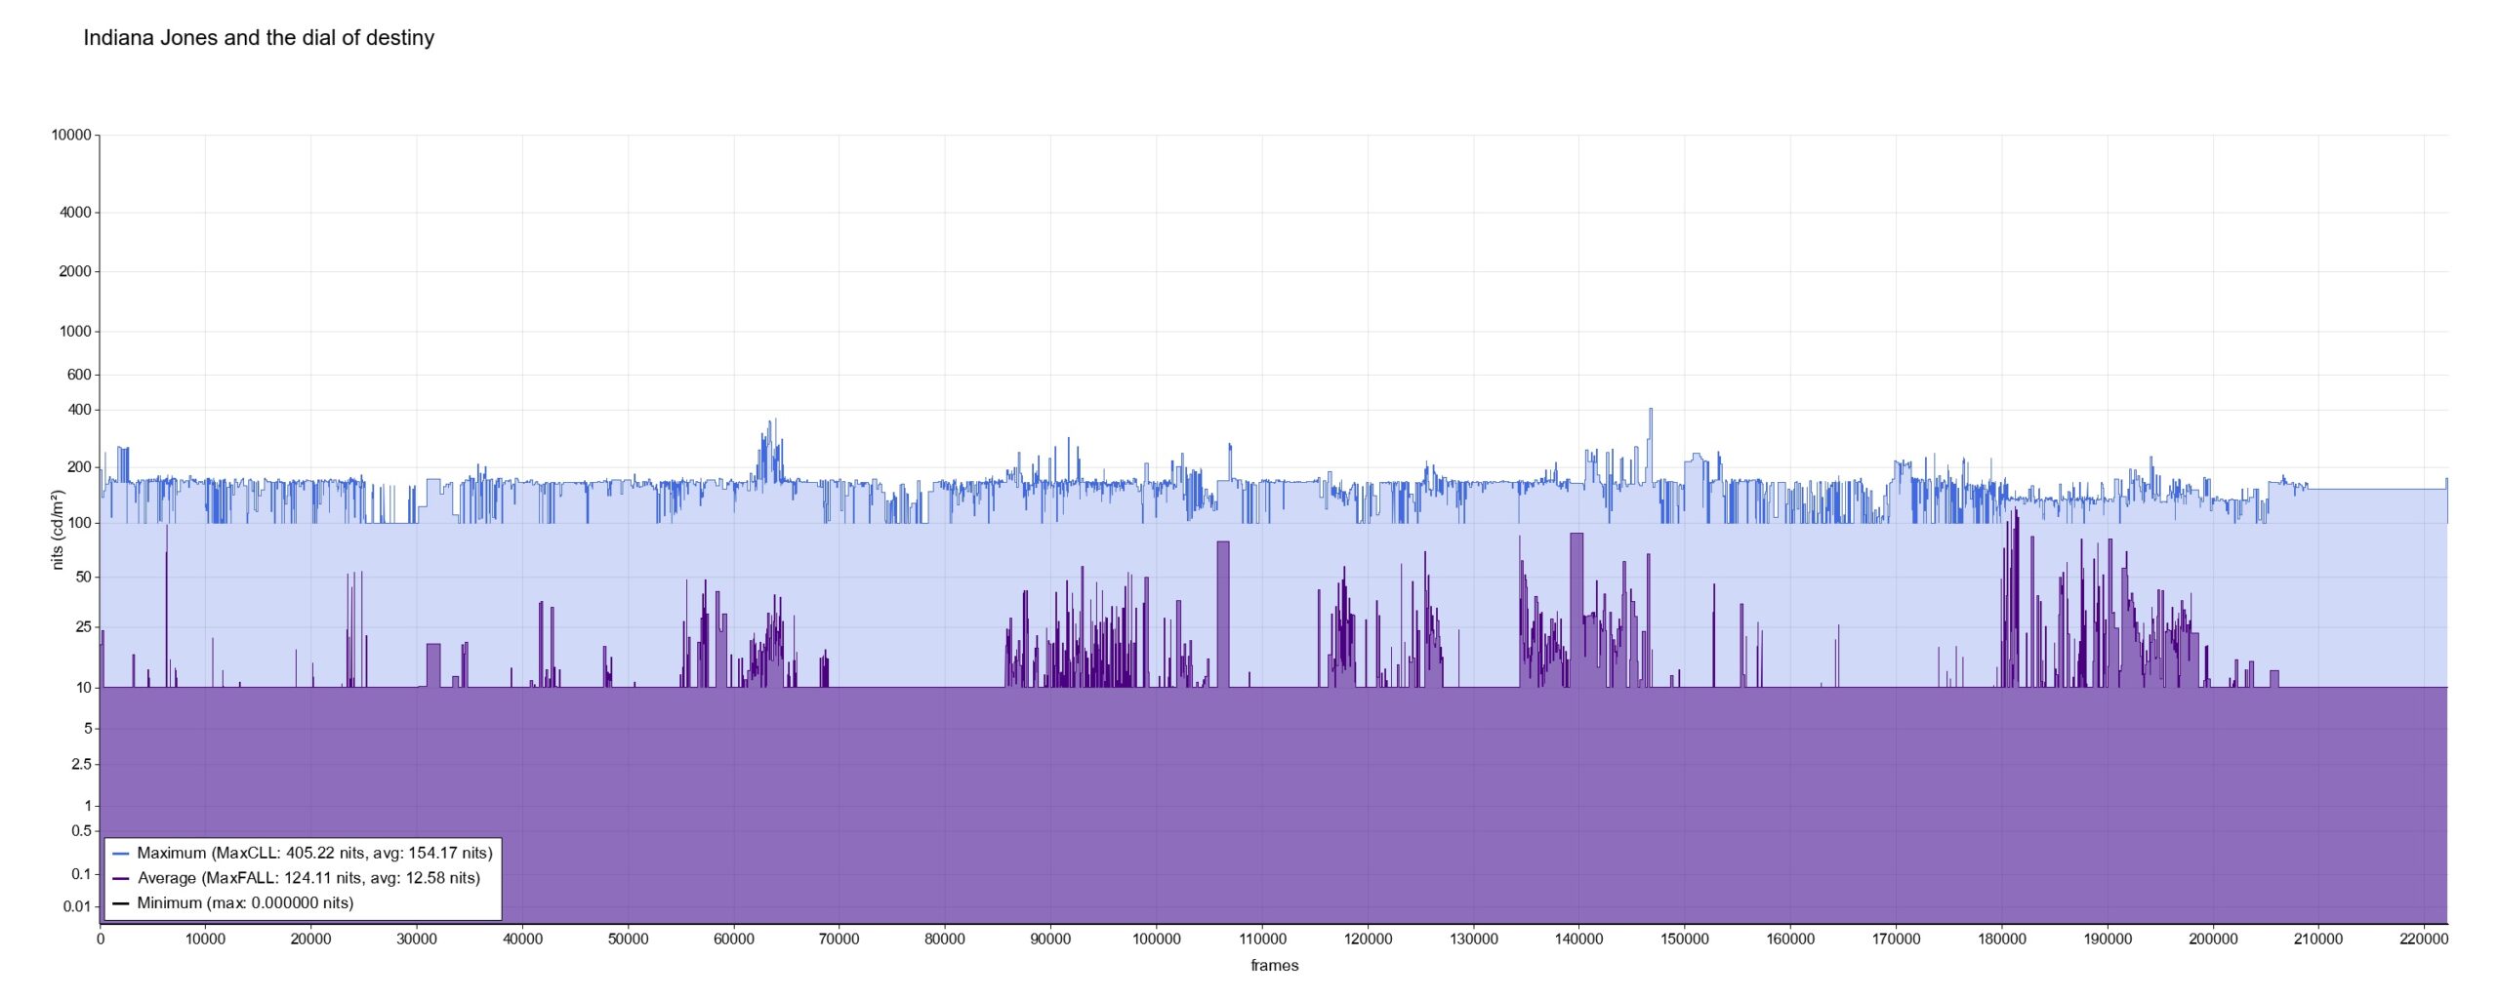Click the 600 y-axis tick label
The height and width of the screenshot is (999, 2499).
[79, 375]
